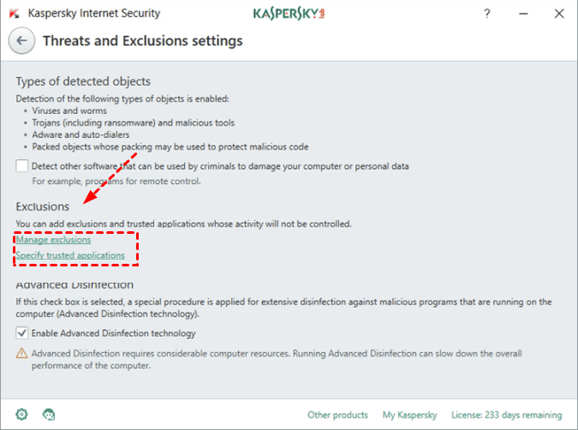
Task: Open Settings via the gear icon
Action: [x=21, y=415]
